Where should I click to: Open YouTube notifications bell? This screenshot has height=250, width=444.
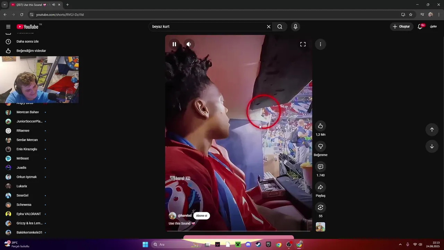click(x=420, y=27)
